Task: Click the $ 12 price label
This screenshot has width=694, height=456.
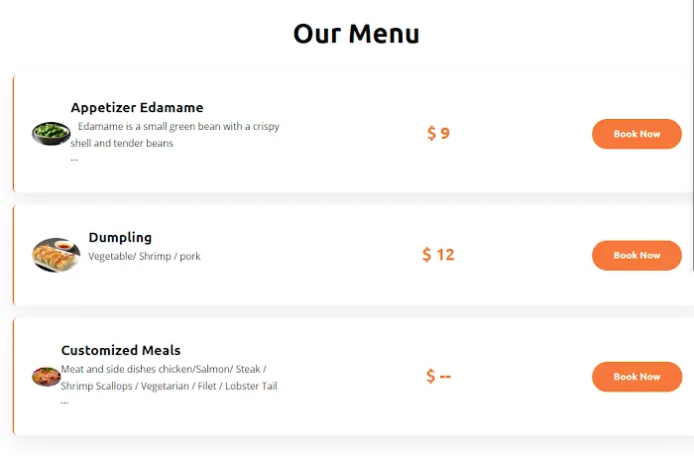Action: pos(438,255)
